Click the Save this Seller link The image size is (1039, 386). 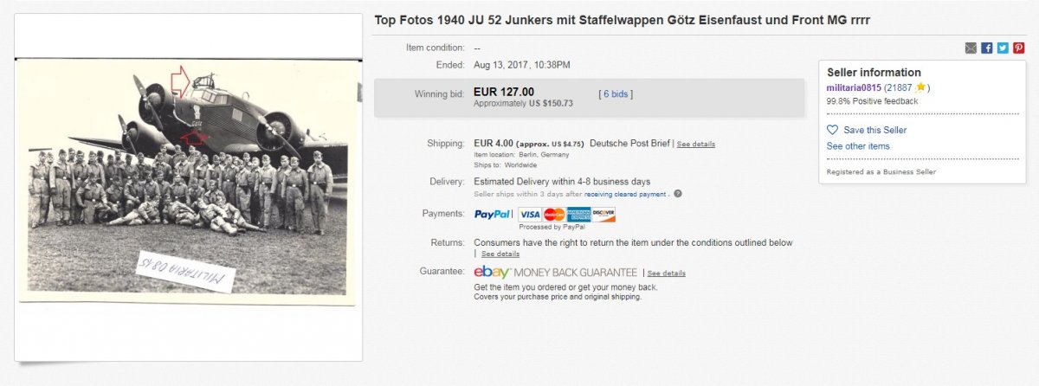pos(872,130)
